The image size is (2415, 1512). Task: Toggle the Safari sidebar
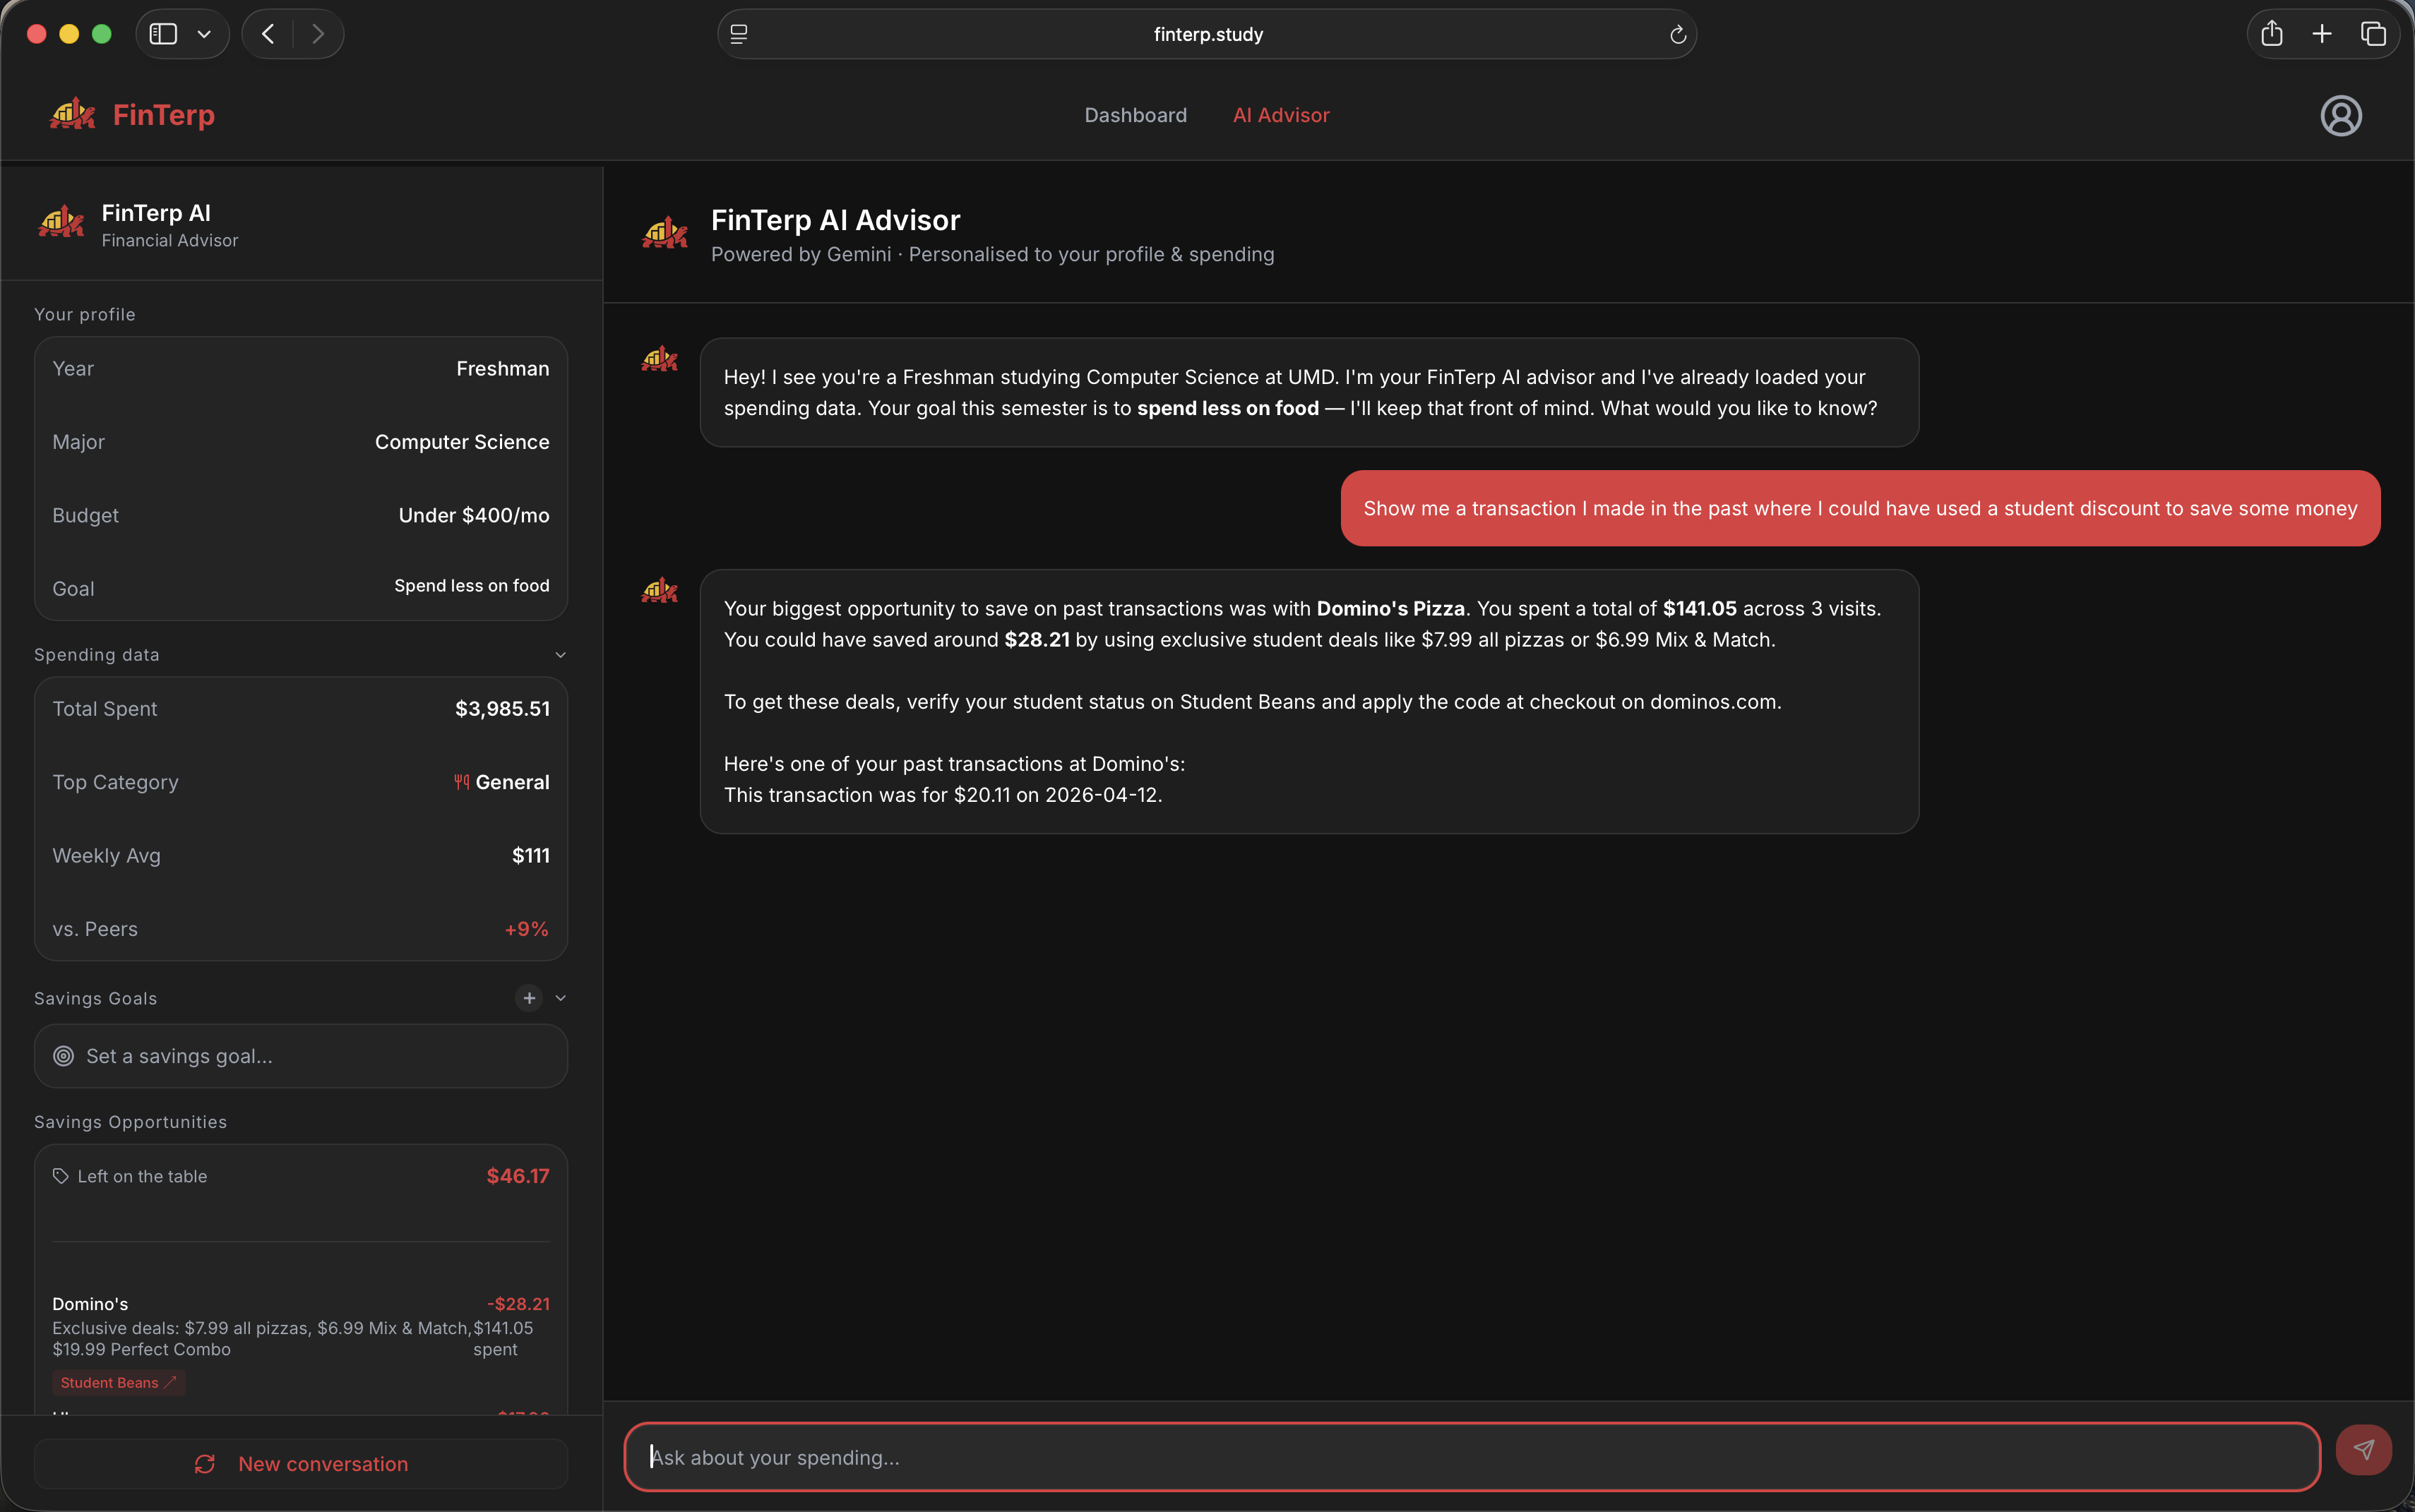163,34
